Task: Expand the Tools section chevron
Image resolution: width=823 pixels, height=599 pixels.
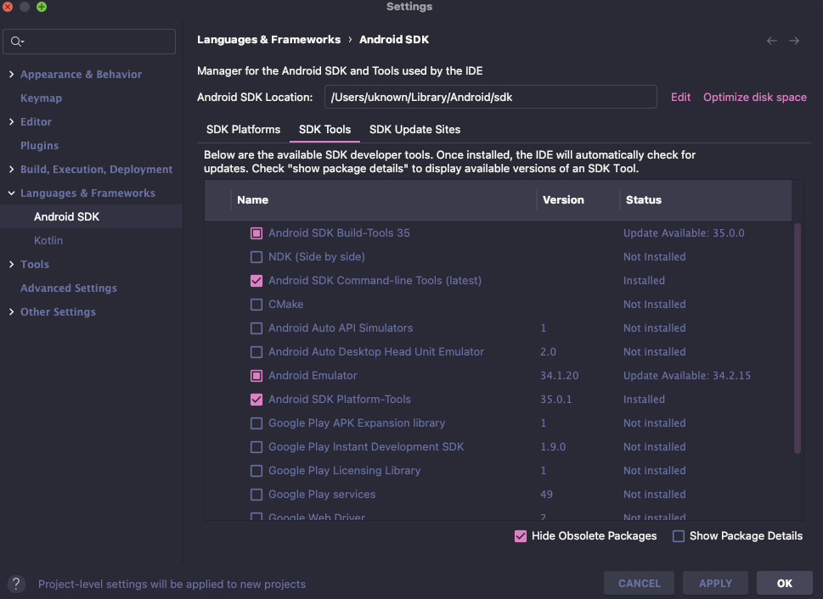Action: 11,265
